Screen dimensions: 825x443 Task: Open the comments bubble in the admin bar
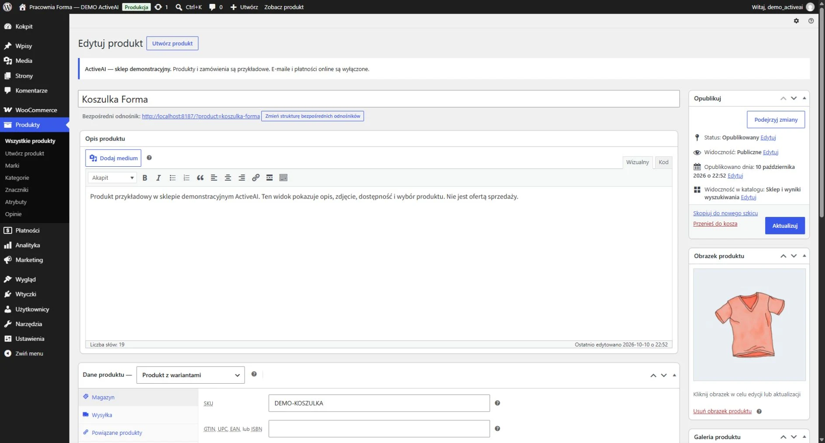coord(216,7)
